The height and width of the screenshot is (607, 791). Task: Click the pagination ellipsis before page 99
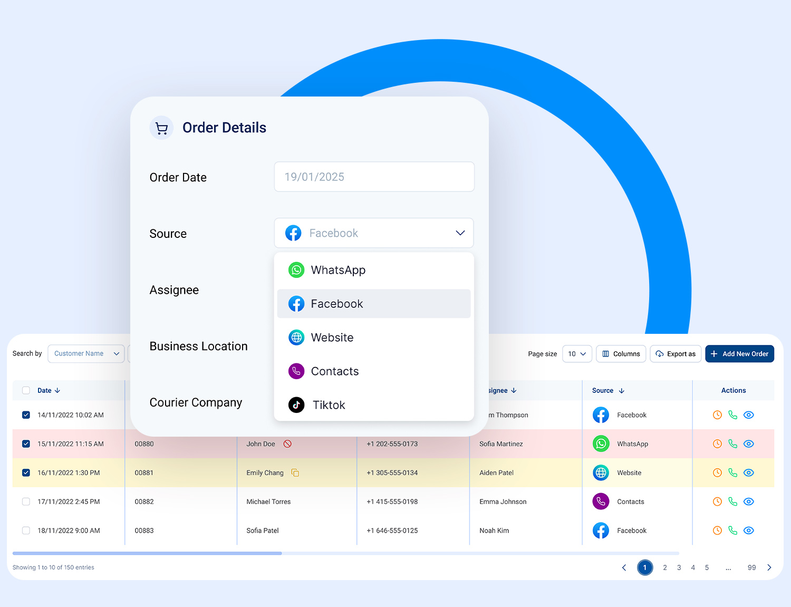728,569
